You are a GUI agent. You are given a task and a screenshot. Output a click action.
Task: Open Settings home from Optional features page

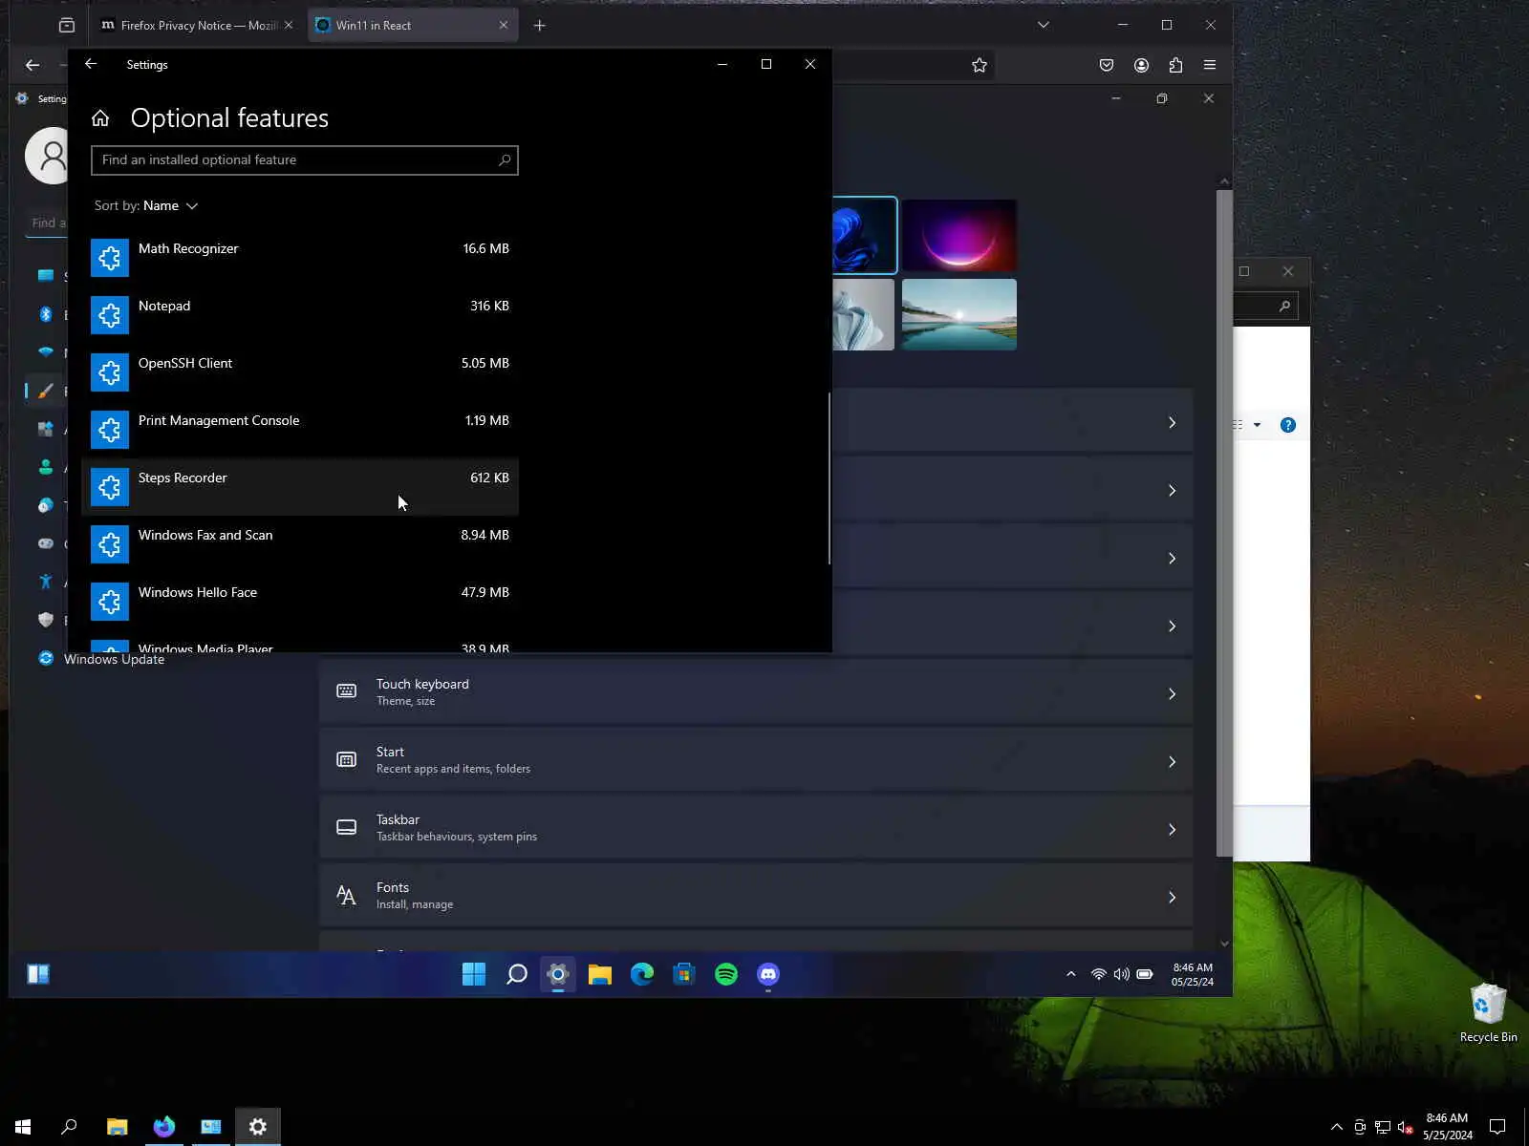pyautogui.click(x=100, y=118)
